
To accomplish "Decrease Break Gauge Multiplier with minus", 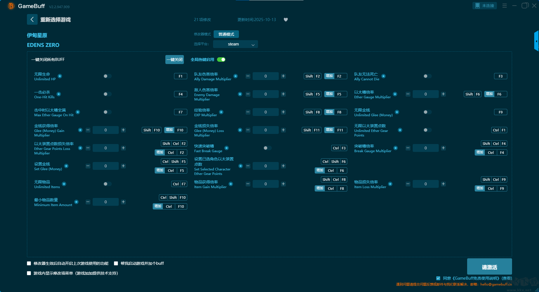I will pos(408,148).
